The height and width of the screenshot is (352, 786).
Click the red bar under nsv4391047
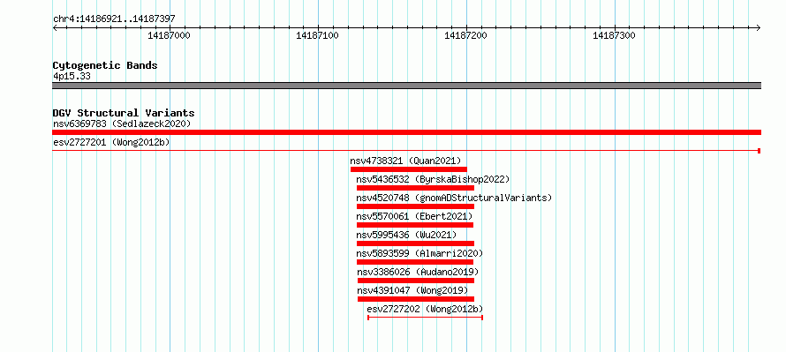pos(416,299)
